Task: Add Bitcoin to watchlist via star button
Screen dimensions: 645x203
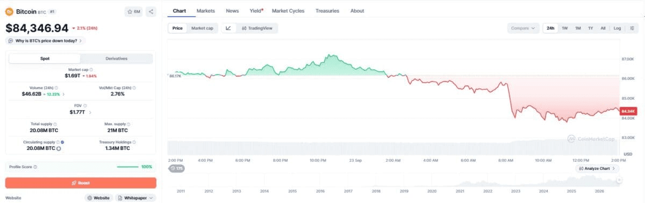Action: click(134, 11)
